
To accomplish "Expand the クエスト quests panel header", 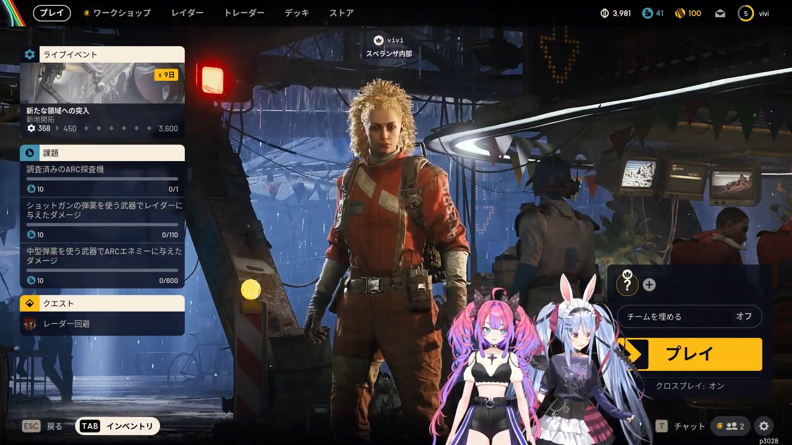I will point(111,304).
